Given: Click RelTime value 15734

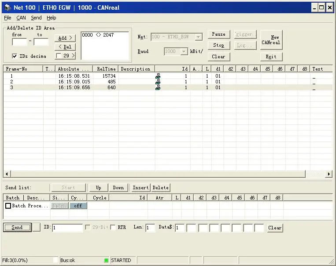Looking at the screenshot, I should 109,76.
